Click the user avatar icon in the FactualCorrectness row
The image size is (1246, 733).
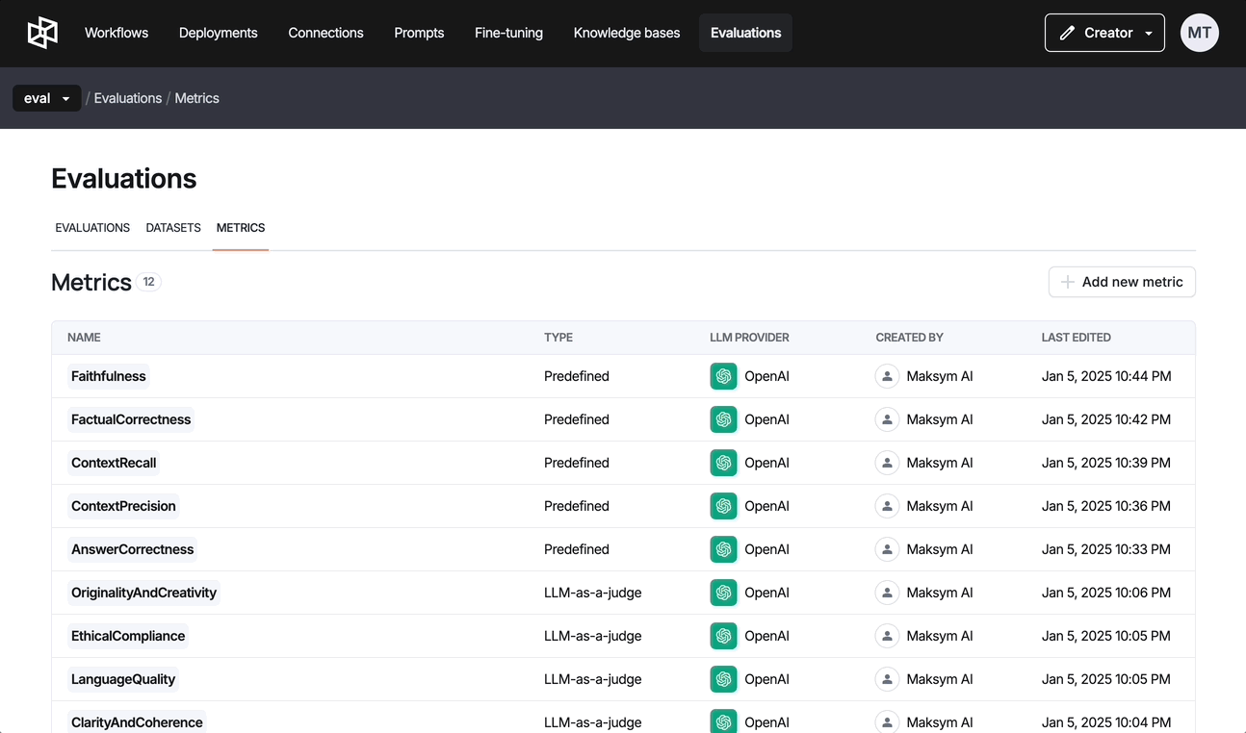887,419
